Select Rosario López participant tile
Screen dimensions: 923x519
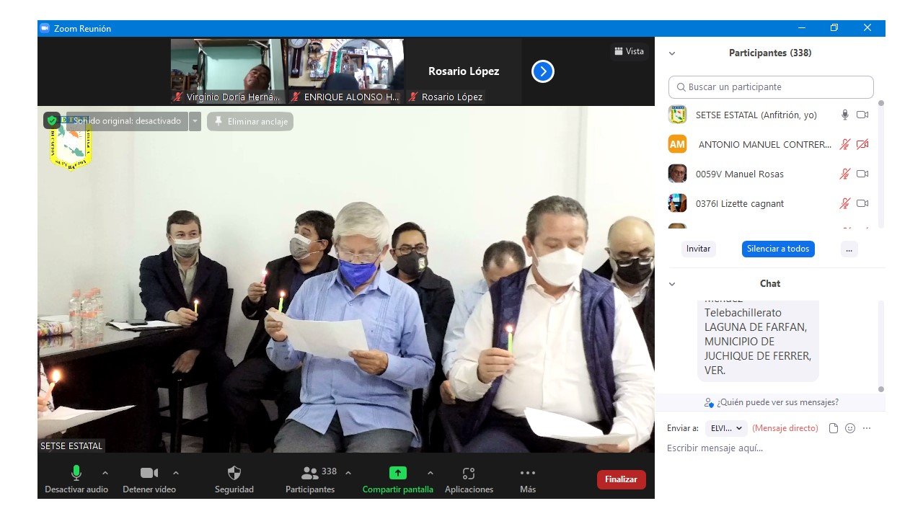(464, 71)
